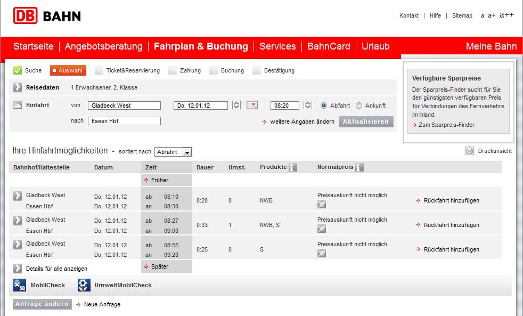Select the Abfahrt radio button
The width and height of the screenshot is (523, 316).
(x=323, y=106)
